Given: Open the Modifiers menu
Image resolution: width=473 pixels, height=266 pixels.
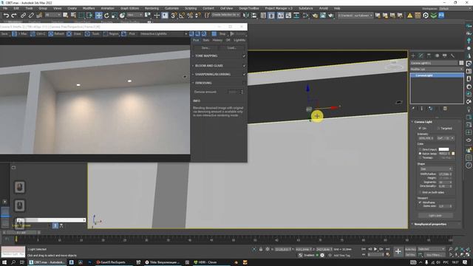Looking at the screenshot, I should click(89, 8).
